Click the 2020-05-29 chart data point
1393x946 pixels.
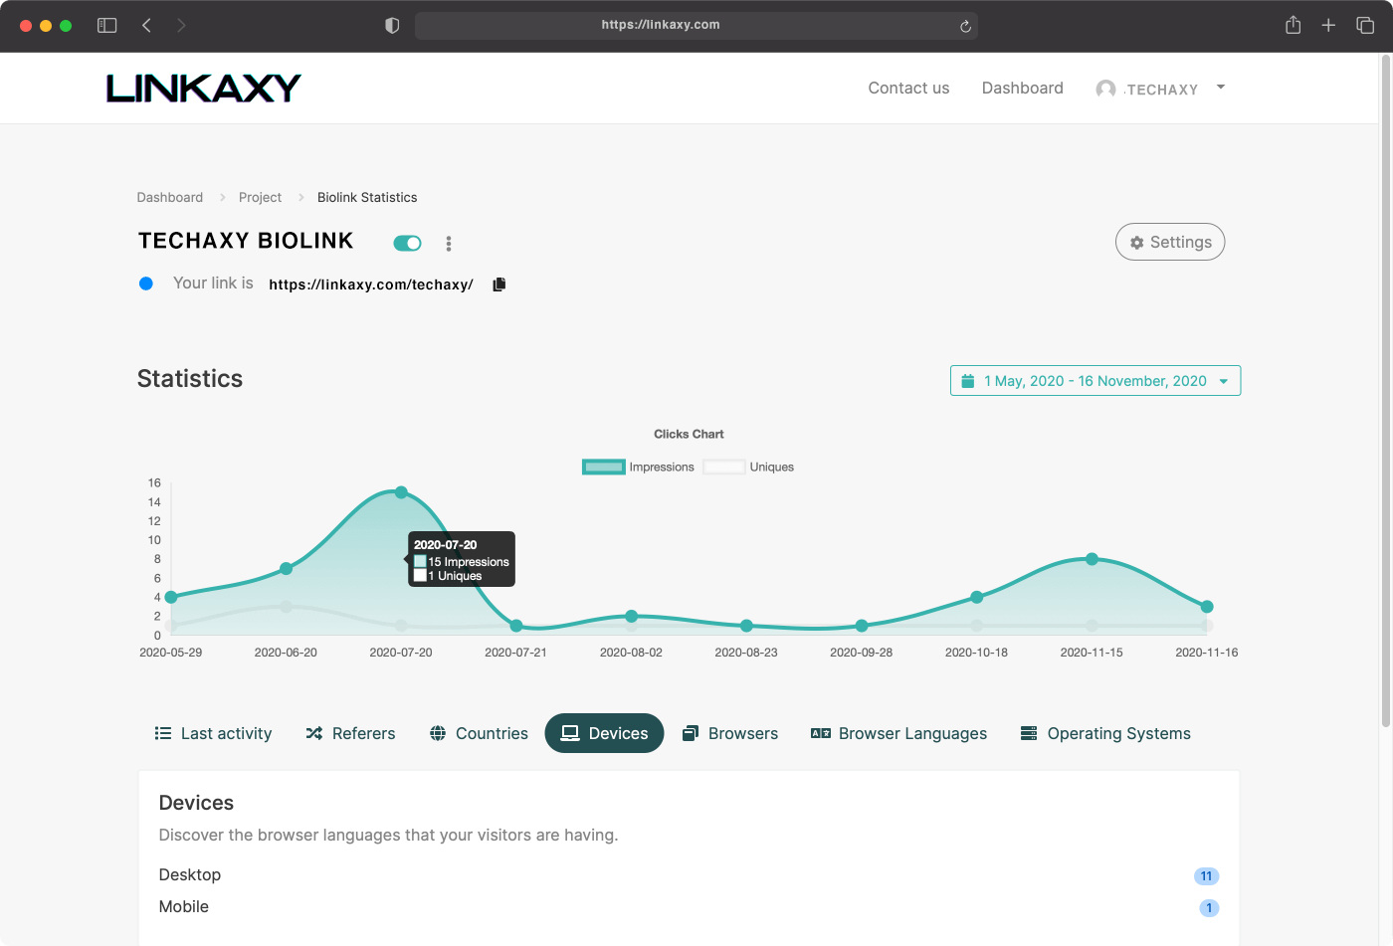(x=171, y=597)
